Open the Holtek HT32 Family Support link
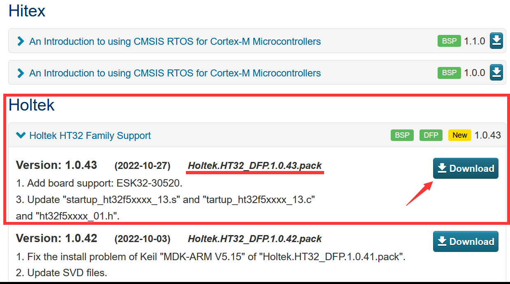Screen dimensions: 510x284 coord(90,136)
